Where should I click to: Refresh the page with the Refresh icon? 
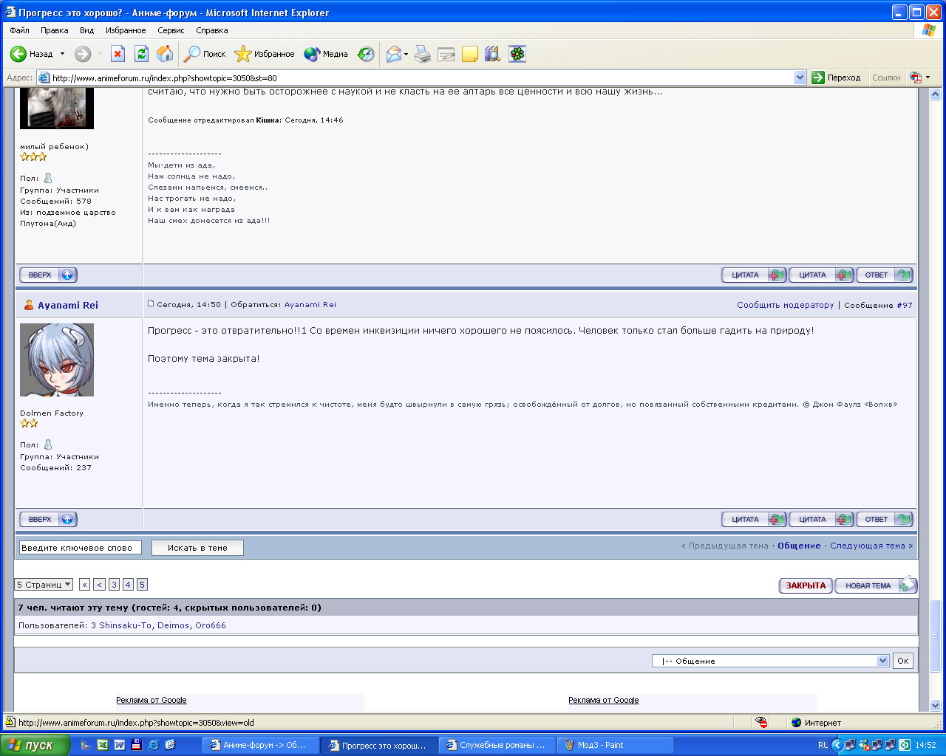(x=141, y=54)
